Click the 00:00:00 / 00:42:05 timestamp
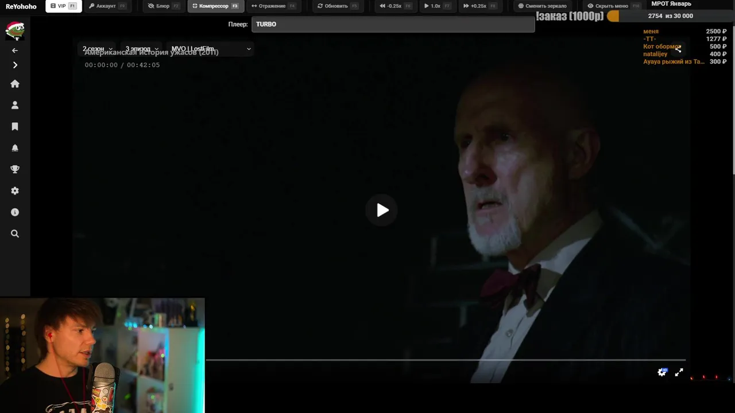The width and height of the screenshot is (735, 413). 122,65
